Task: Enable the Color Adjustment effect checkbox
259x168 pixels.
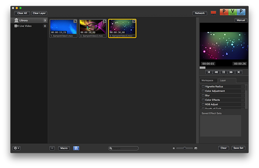Action: pos(203,91)
